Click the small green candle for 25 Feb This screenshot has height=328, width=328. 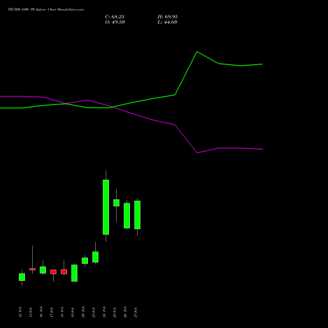point(116,203)
